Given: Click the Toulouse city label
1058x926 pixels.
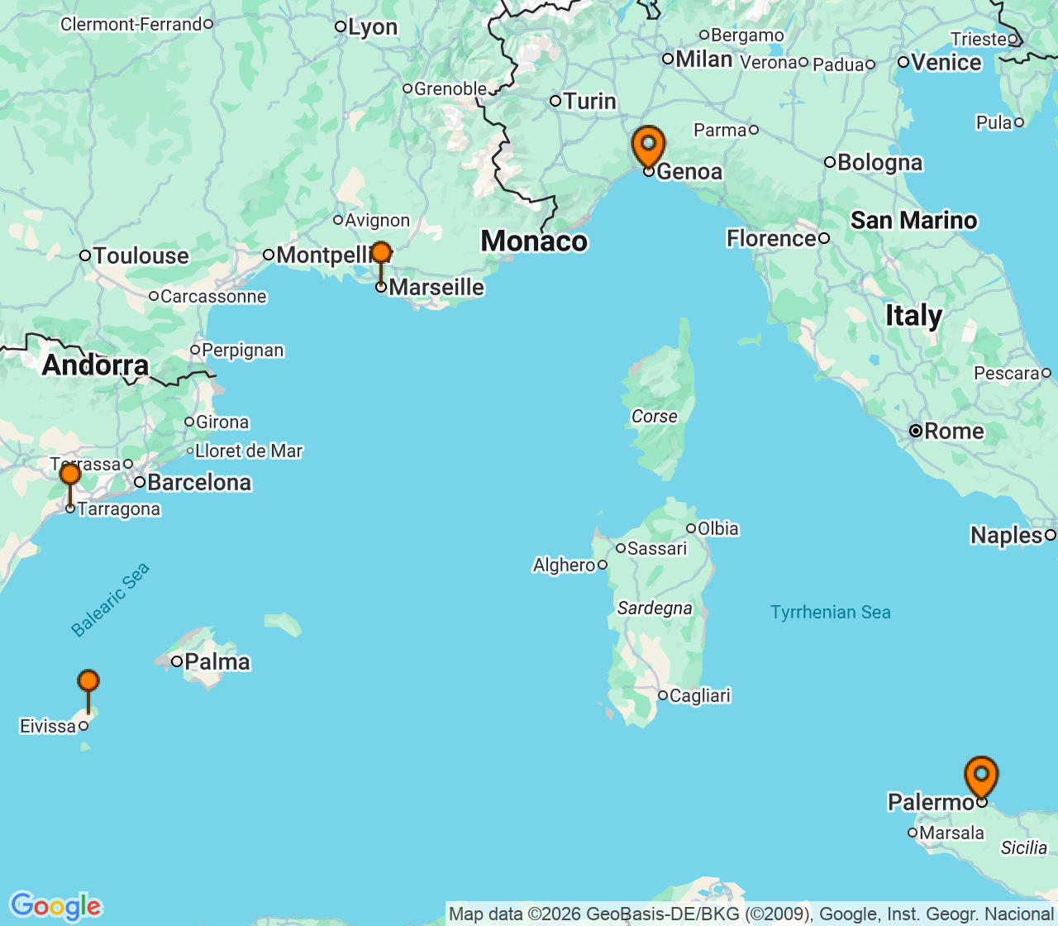Looking at the screenshot, I should point(141,255).
